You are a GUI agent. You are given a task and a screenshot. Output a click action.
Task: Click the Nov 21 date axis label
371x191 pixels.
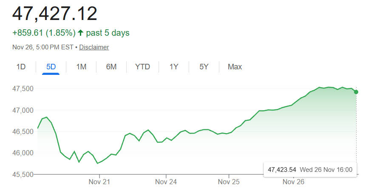pos(99,182)
